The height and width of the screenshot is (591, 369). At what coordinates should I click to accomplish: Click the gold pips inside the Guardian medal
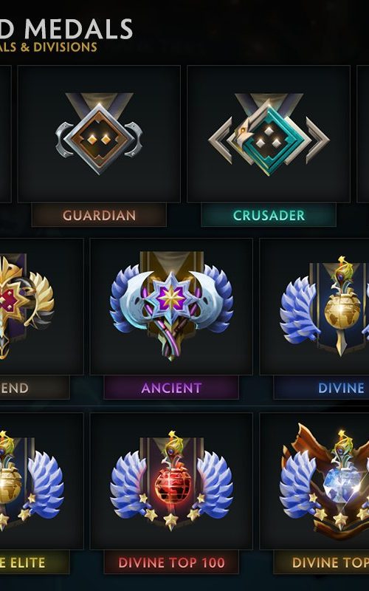[99, 140]
